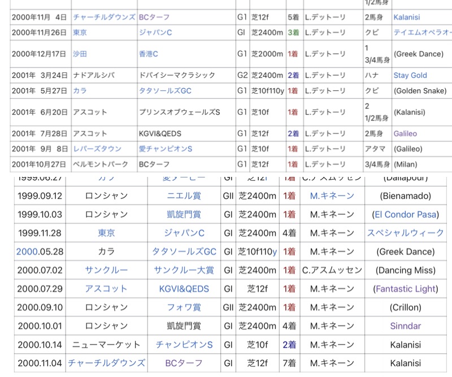The height and width of the screenshot is (377, 452).
Task: Open the 香港C race link
Action: click(x=149, y=54)
